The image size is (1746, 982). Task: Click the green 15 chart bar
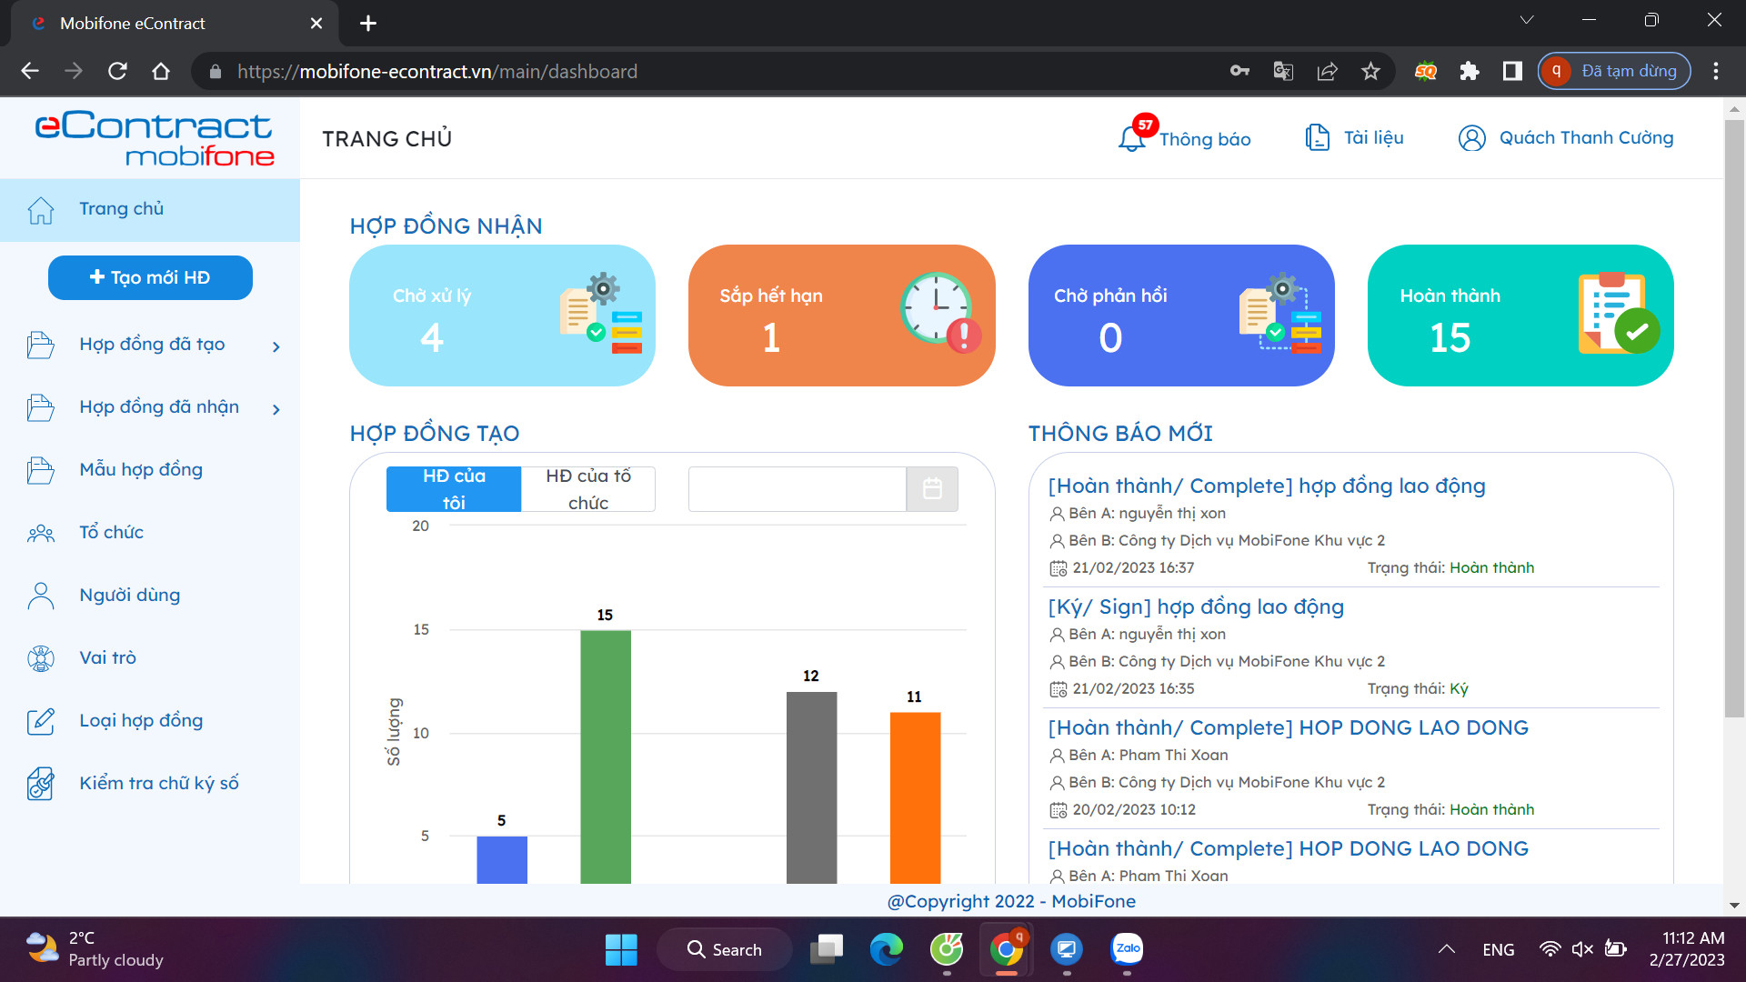[606, 755]
